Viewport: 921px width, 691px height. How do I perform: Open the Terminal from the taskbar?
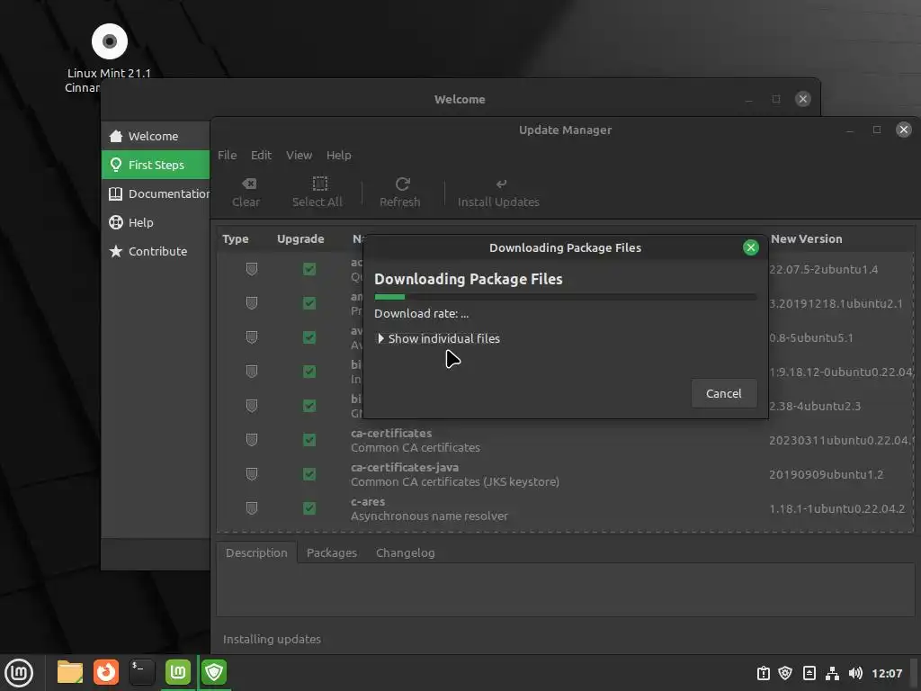click(x=141, y=671)
